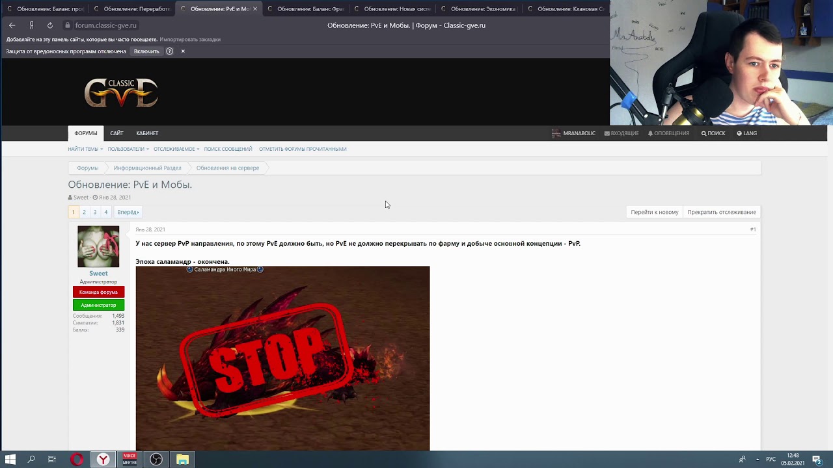Open the salamander STOP image

(282, 358)
